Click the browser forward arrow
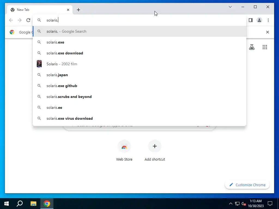The height and width of the screenshot is (209, 279). tap(20, 20)
